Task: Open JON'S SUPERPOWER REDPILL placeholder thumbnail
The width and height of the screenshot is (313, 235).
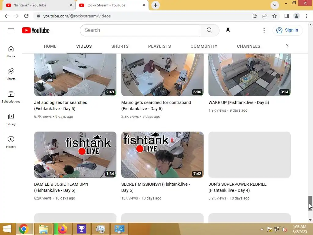Action: tap(249, 155)
